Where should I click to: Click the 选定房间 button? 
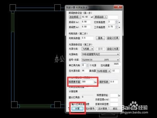tap(75, 17)
